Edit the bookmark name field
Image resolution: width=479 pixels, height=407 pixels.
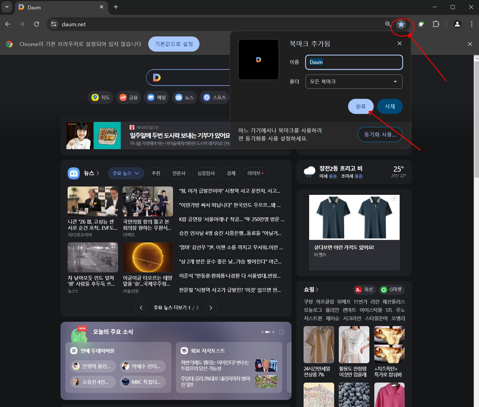click(354, 62)
